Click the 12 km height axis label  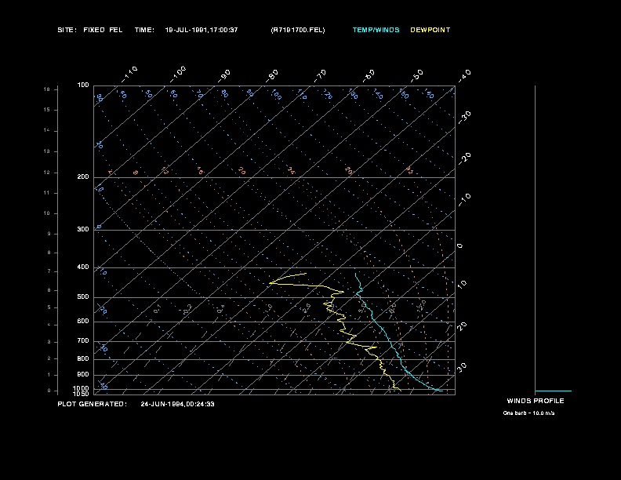pyautogui.click(x=47, y=173)
